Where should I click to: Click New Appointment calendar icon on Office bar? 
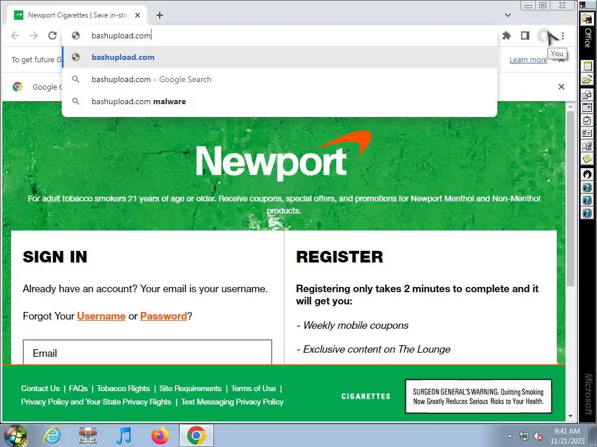(588, 108)
